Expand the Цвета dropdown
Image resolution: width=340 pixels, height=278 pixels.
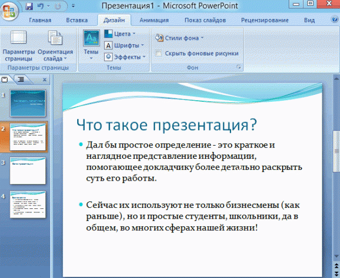(x=120, y=34)
